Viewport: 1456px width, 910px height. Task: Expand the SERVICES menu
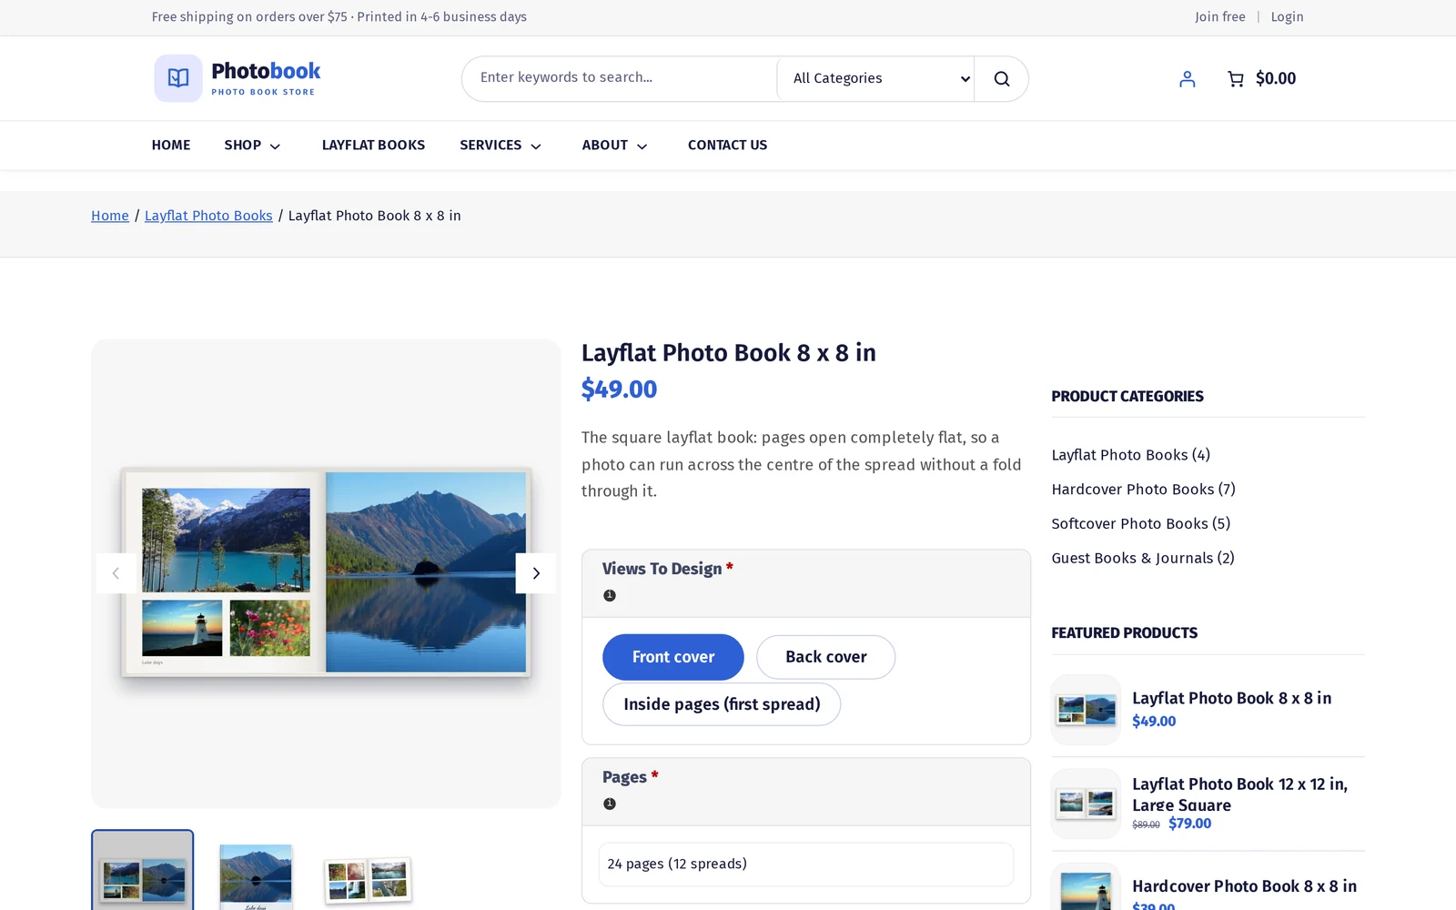(500, 146)
